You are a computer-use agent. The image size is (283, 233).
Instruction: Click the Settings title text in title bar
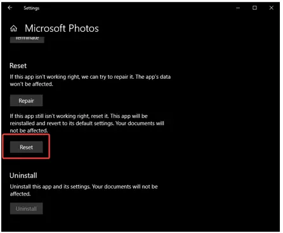tap(32, 8)
